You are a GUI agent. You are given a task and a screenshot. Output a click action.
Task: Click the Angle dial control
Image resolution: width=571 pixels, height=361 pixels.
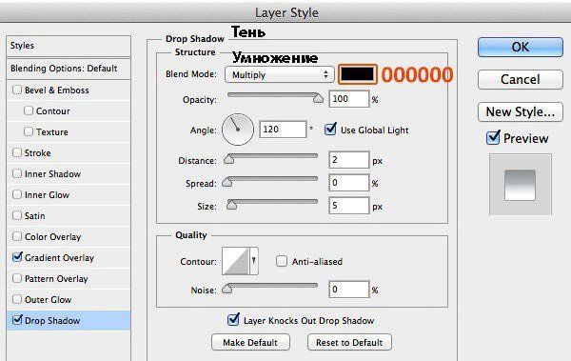coord(238,130)
